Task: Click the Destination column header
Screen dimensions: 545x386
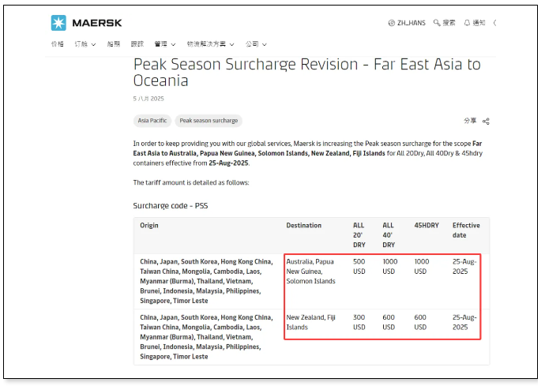Action: click(304, 225)
